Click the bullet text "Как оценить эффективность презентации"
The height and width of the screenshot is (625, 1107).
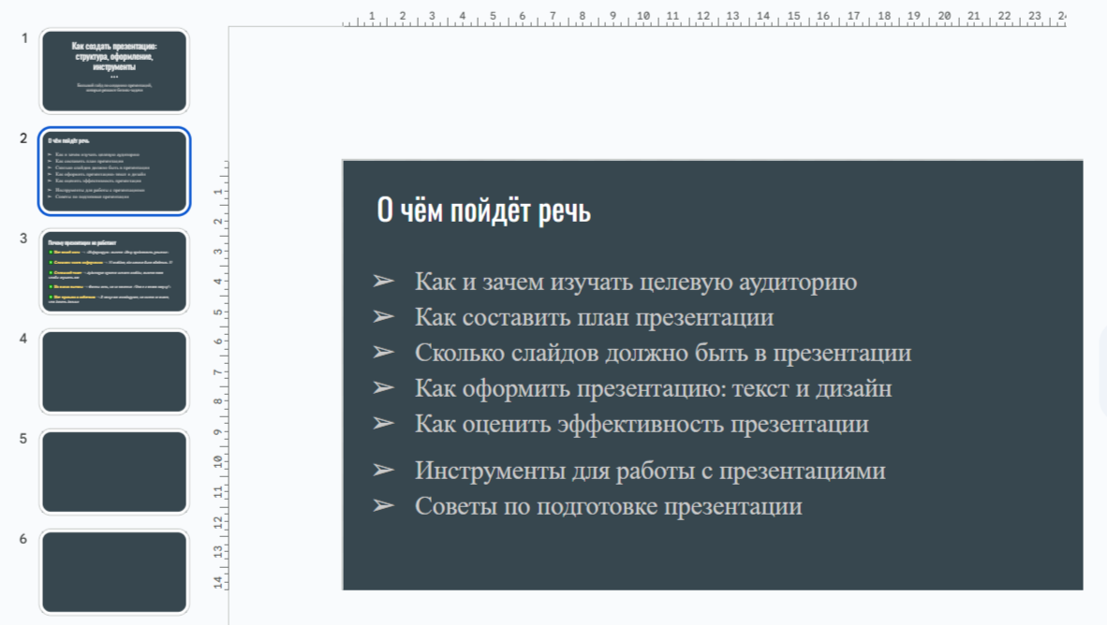click(x=642, y=424)
